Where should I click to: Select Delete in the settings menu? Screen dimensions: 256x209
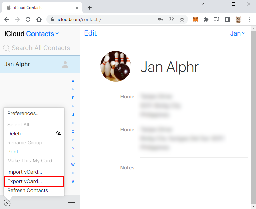tap(34, 134)
